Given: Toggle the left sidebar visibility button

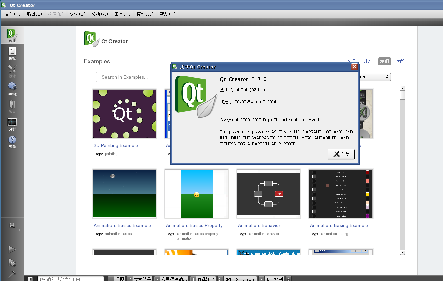Looking at the screenshot, I should pyautogui.click(x=30, y=279).
